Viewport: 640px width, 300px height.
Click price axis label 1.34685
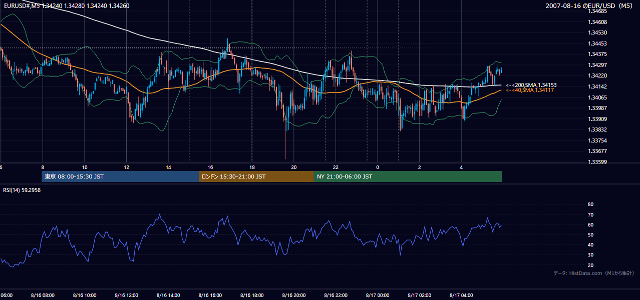point(597,11)
